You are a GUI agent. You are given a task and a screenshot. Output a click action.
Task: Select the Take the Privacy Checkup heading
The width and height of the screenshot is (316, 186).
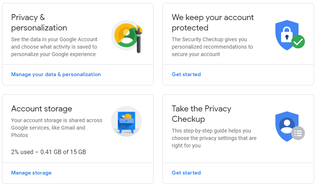[201, 114]
